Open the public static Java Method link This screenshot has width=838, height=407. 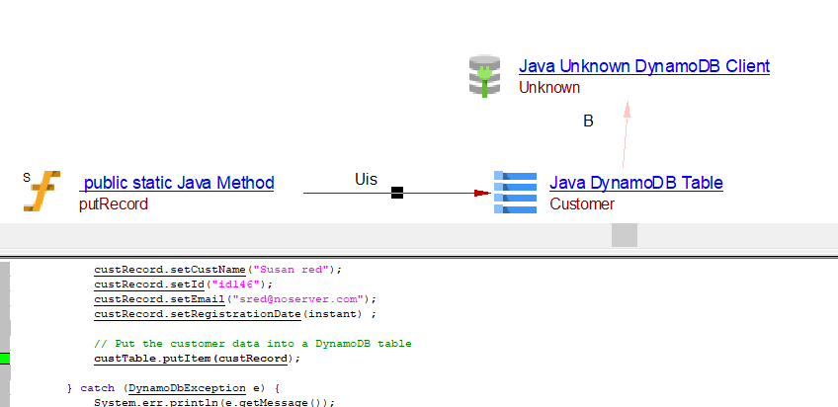pos(177,183)
